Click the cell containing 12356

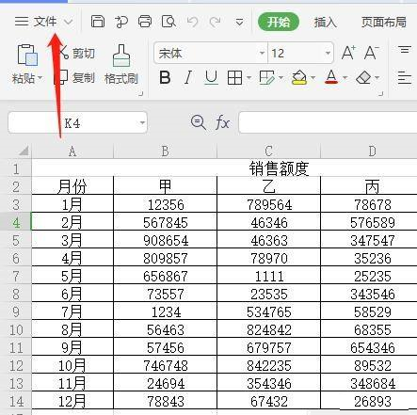point(165,204)
